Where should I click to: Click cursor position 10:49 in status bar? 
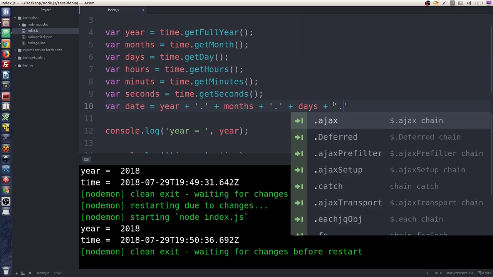[57, 273]
